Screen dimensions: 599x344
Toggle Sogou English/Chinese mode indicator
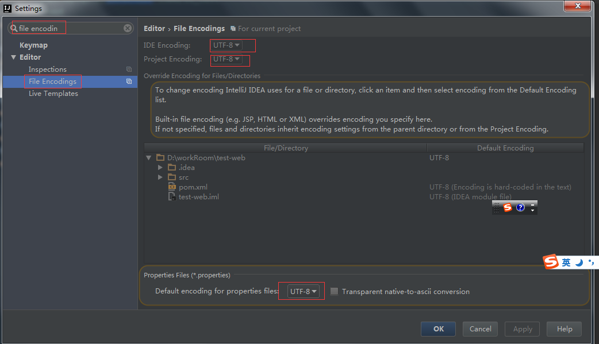[566, 262]
